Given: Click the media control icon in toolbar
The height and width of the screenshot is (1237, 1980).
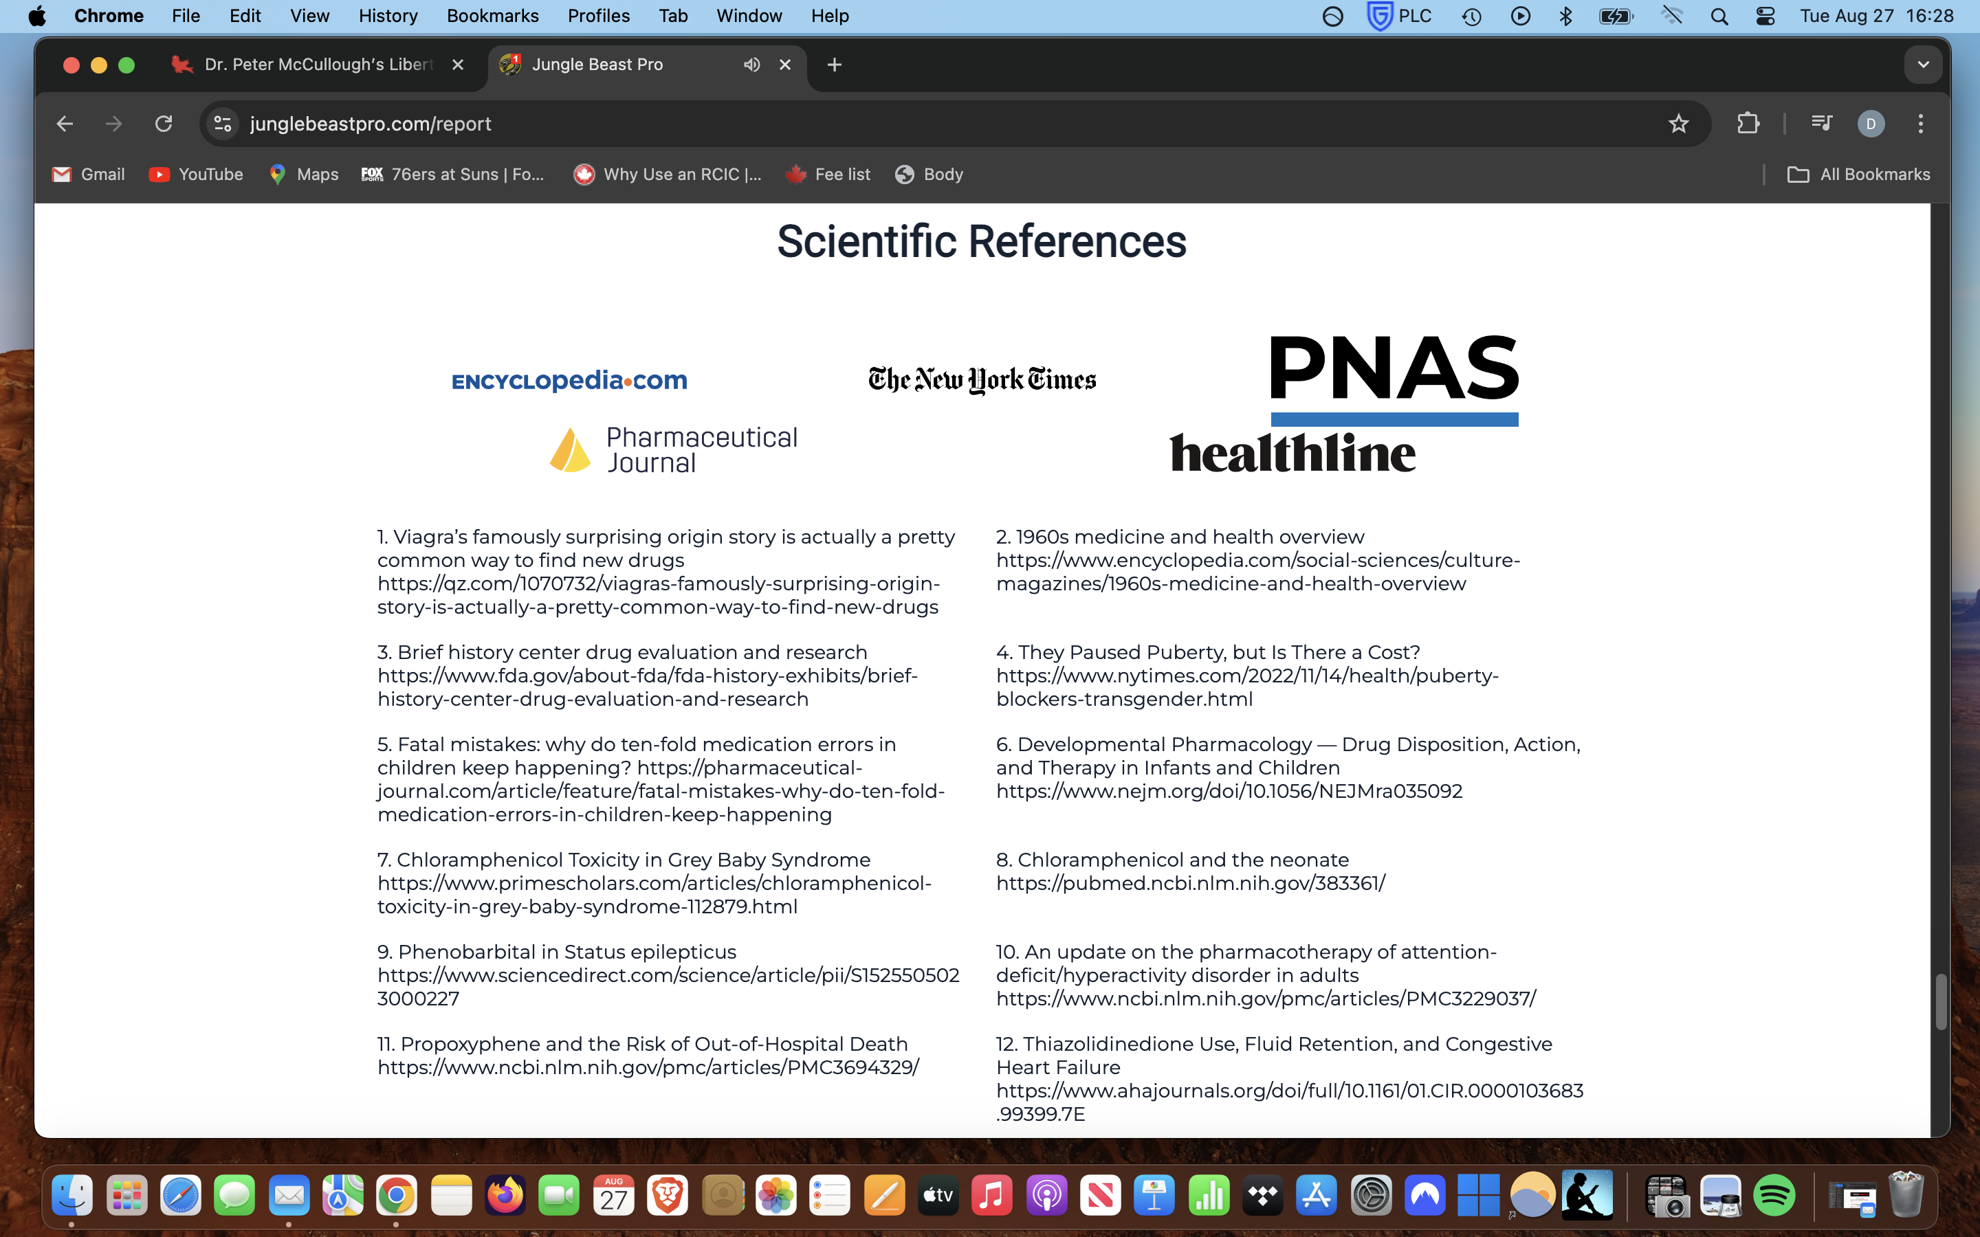Looking at the screenshot, I should click(1821, 124).
